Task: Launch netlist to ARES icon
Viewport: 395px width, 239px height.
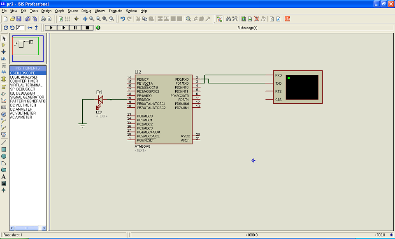Action: click(x=288, y=19)
